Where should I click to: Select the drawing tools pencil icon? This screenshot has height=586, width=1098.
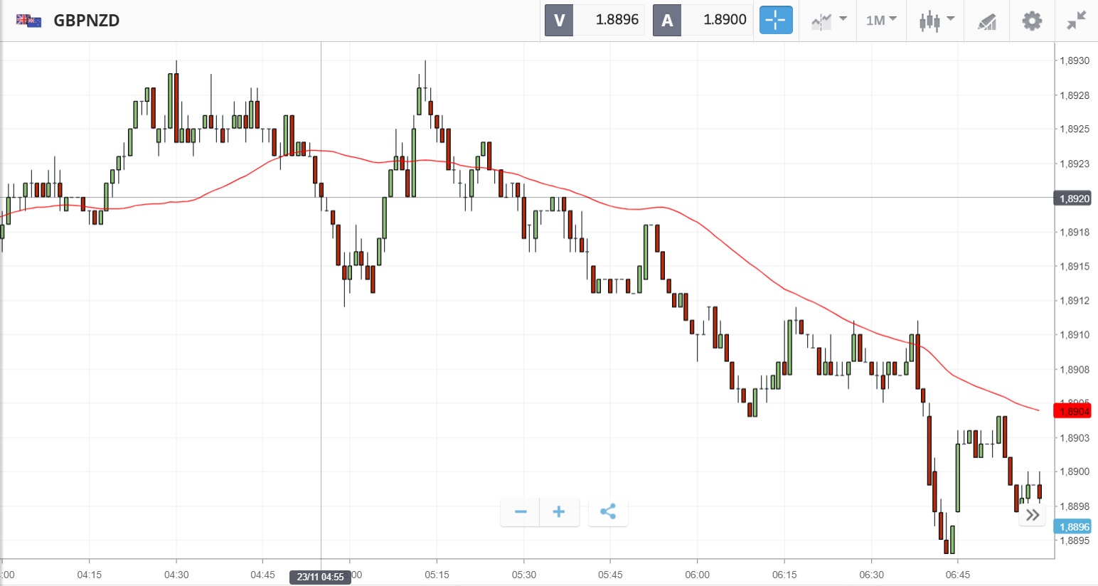(987, 21)
